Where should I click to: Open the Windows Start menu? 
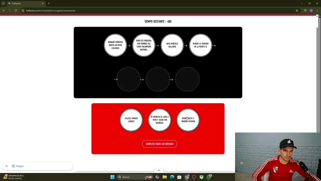click(112, 177)
